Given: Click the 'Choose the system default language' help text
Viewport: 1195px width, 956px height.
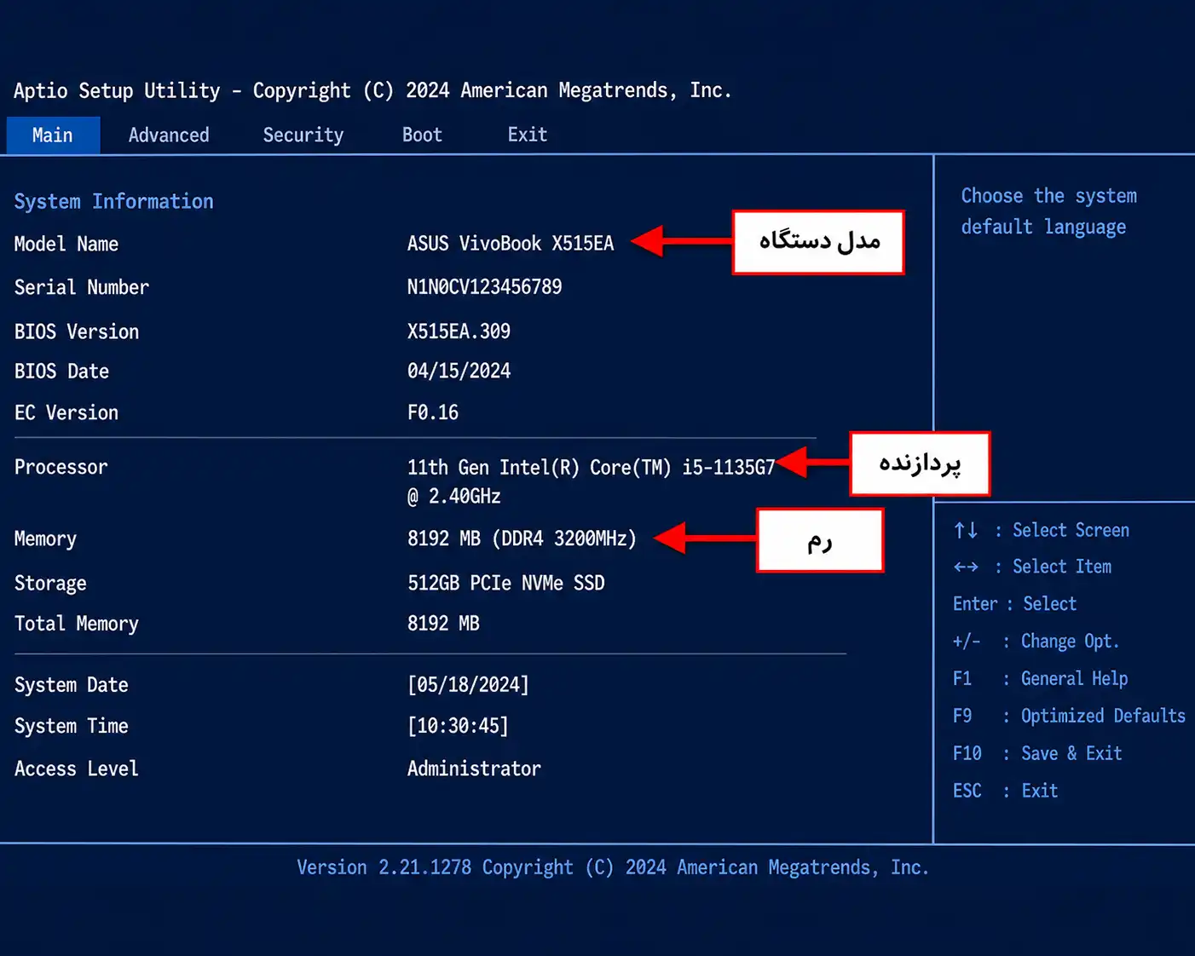Looking at the screenshot, I should pos(1049,211).
